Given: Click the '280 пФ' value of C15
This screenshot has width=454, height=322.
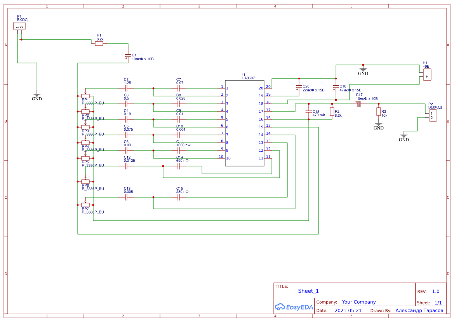Looking at the screenshot, I should click(x=183, y=192).
